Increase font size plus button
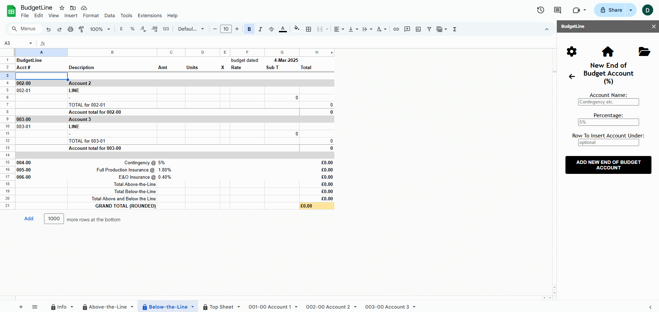 pos(237,29)
